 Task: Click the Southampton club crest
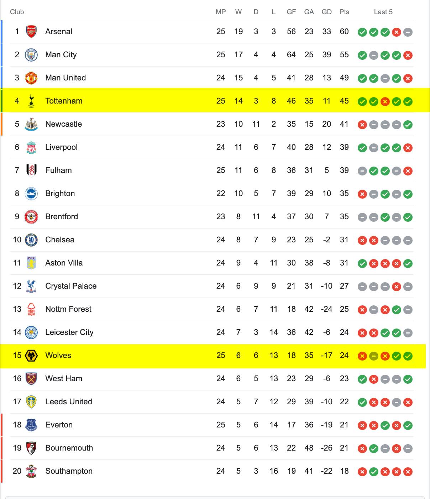(31, 471)
